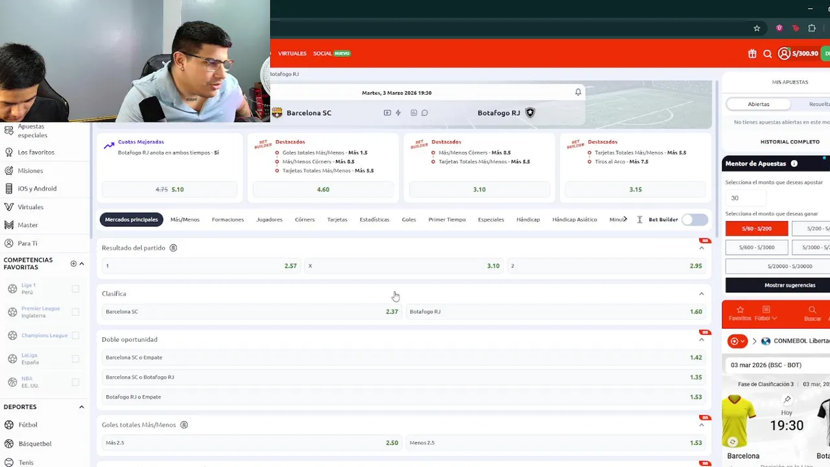Toggle the Bet Builder switch
Image resolution: width=830 pixels, height=467 pixels.
pyautogui.click(x=694, y=219)
